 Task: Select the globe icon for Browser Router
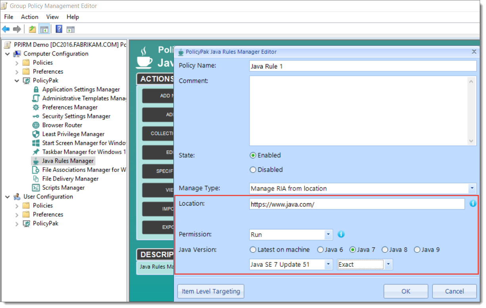(x=36, y=125)
